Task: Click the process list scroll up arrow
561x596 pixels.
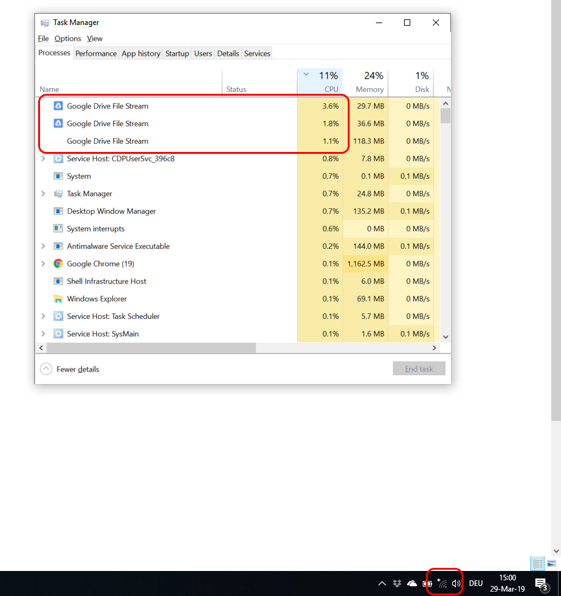Action: 446,103
